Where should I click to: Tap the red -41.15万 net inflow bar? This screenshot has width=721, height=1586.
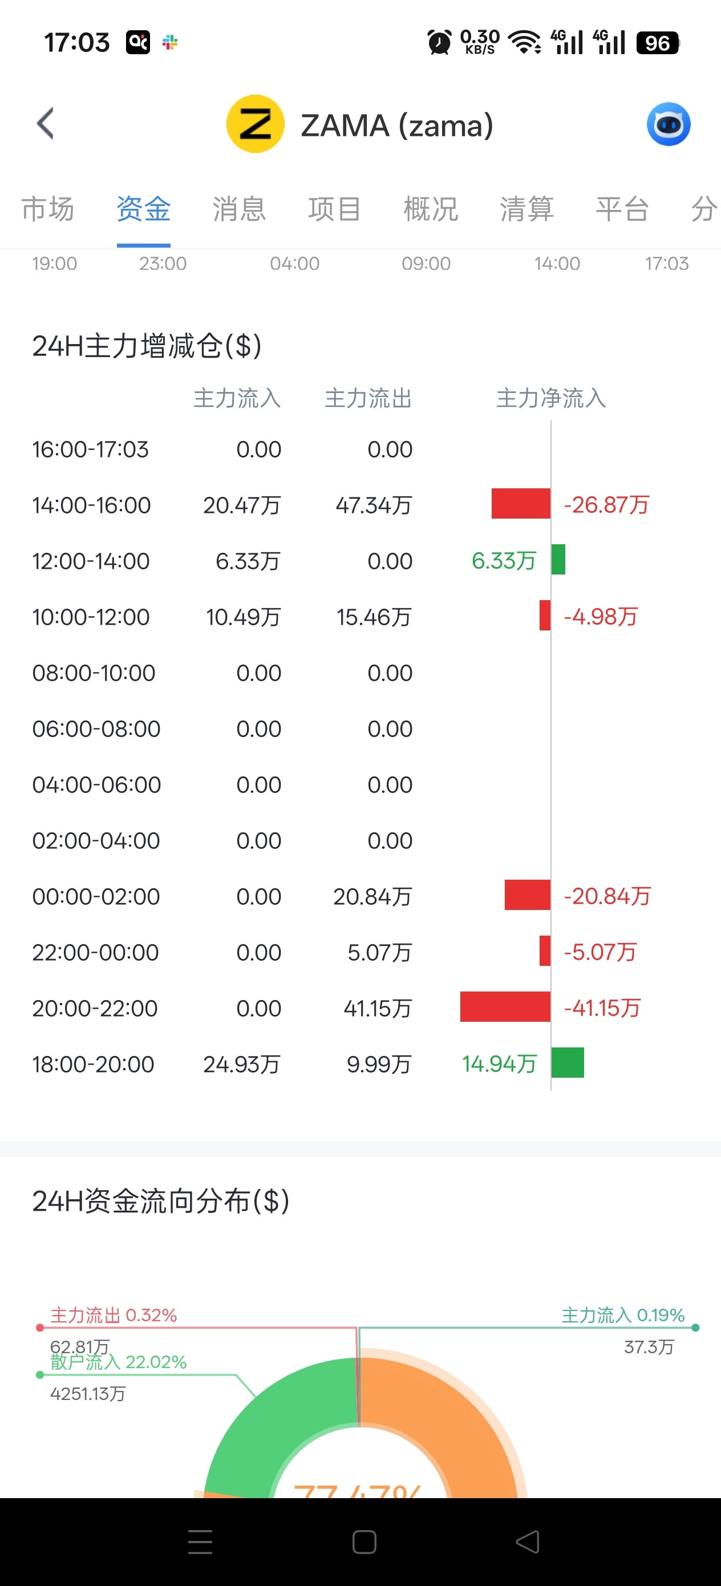tap(505, 1008)
